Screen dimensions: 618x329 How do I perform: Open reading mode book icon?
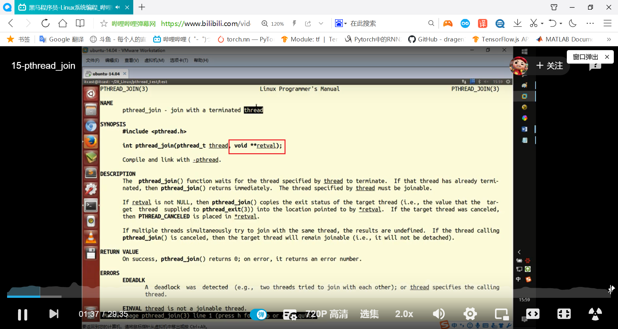click(x=80, y=23)
